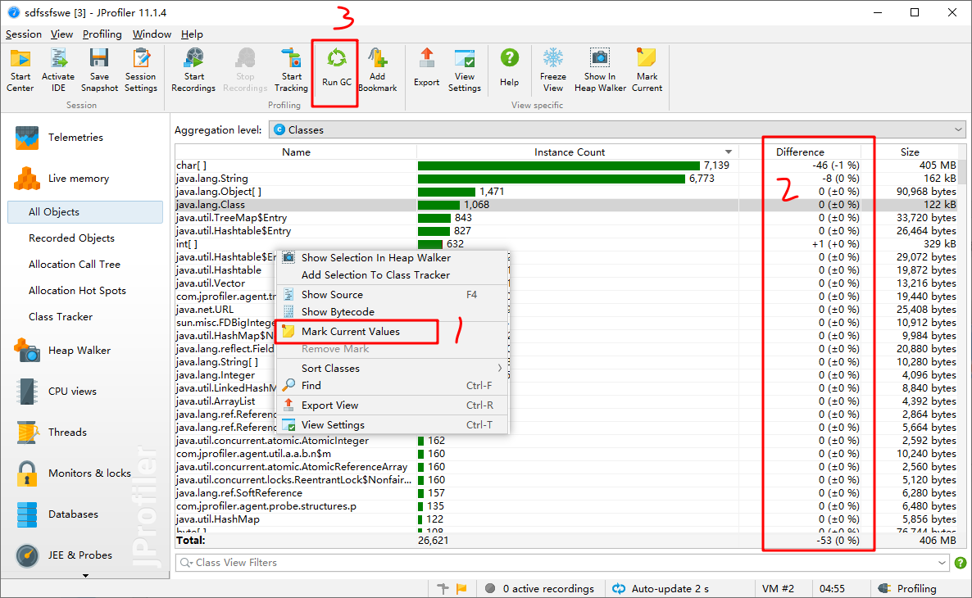Image resolution: width=972 pixels, height=598 pixels.
Task: Toggle the Auto-update 2 s status item
Action: [661, 589]
